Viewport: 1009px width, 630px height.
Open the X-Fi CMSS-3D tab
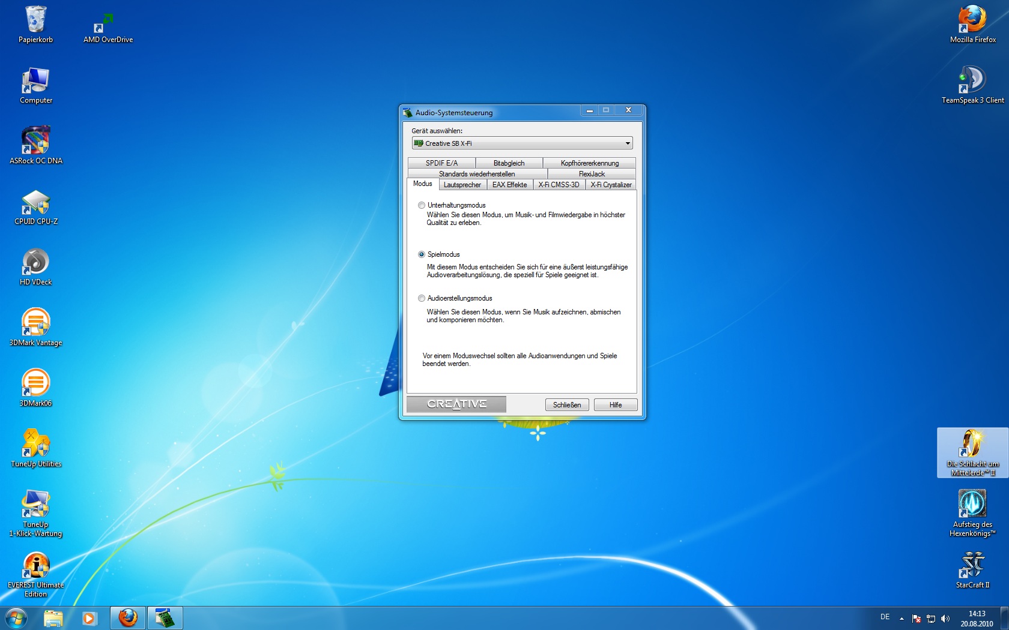tap(559, 185)
